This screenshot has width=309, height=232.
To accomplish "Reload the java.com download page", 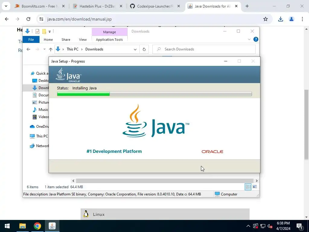I will pos(28,19).
